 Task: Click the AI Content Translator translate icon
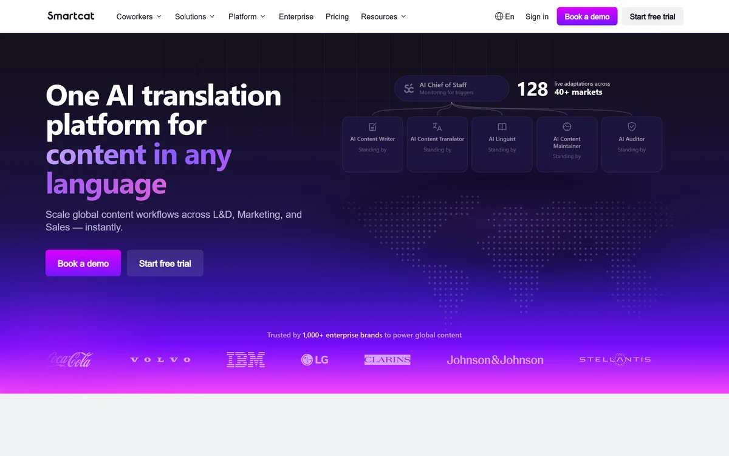click(437, 127)
